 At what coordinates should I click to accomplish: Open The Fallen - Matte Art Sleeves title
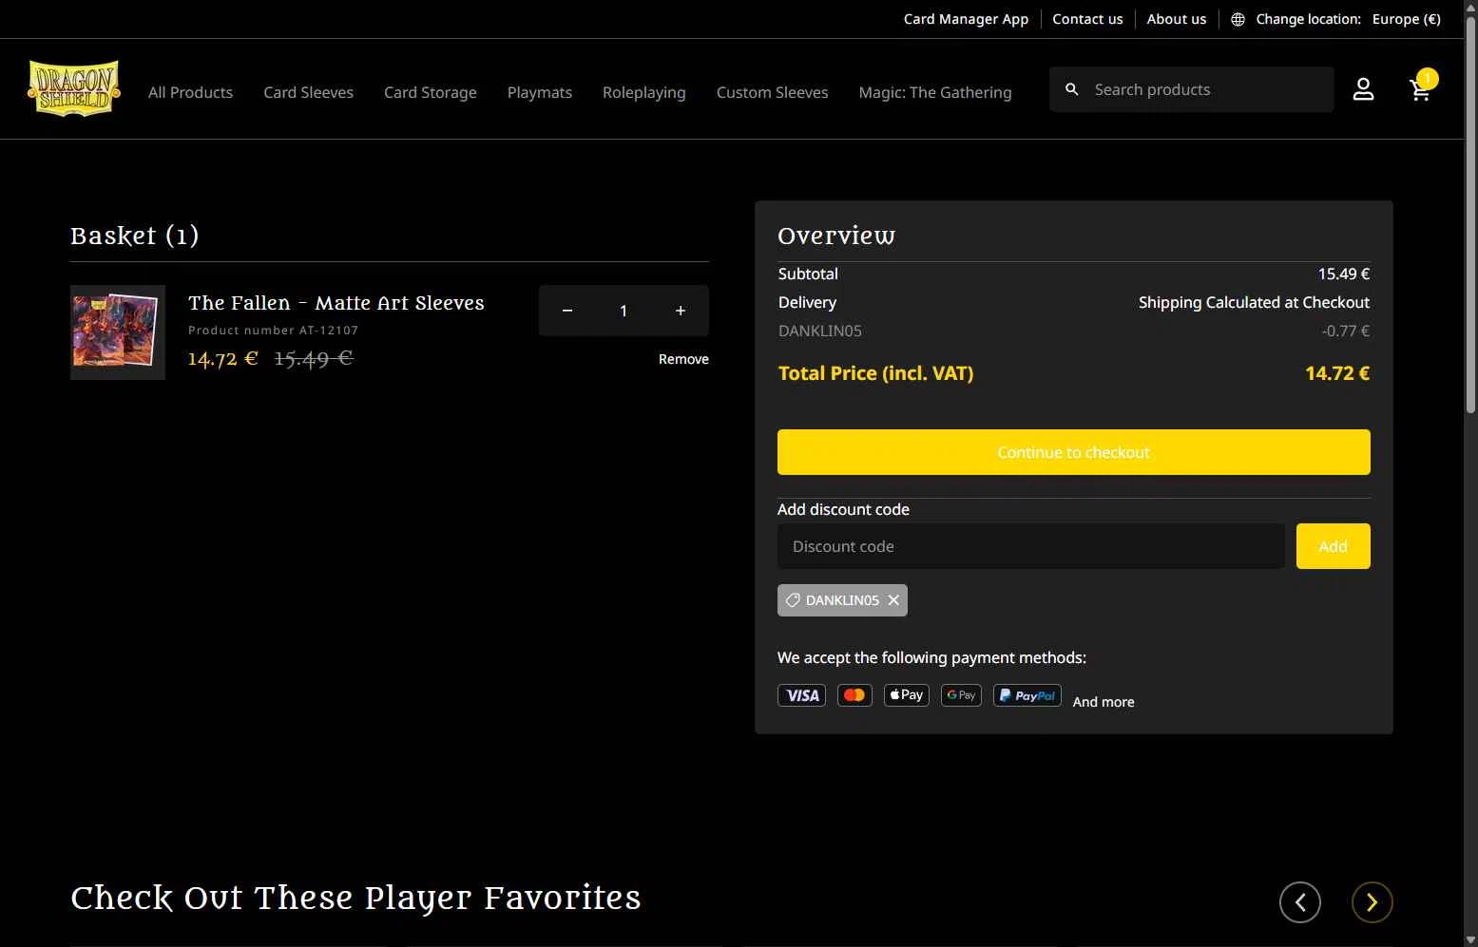point(336,303)
